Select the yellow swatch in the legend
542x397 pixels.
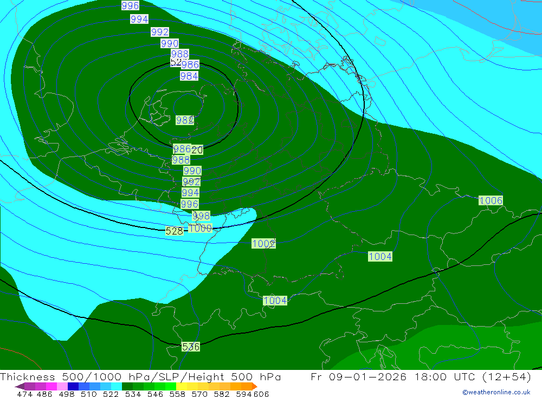[x=182, y=387]
